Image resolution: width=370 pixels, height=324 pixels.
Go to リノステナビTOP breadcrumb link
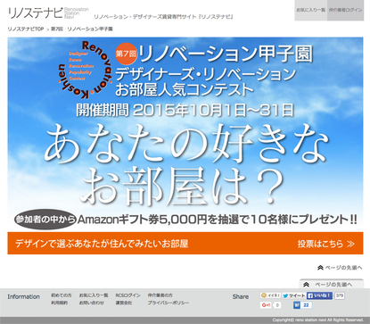click(26, 29)
